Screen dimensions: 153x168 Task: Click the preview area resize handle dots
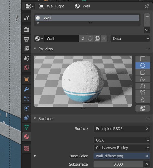83,109
